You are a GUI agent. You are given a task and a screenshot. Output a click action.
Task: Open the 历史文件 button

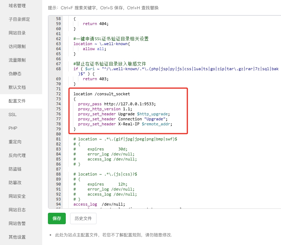point(83,218)
